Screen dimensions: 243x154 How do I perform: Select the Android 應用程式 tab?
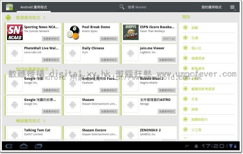click(34, 7)
